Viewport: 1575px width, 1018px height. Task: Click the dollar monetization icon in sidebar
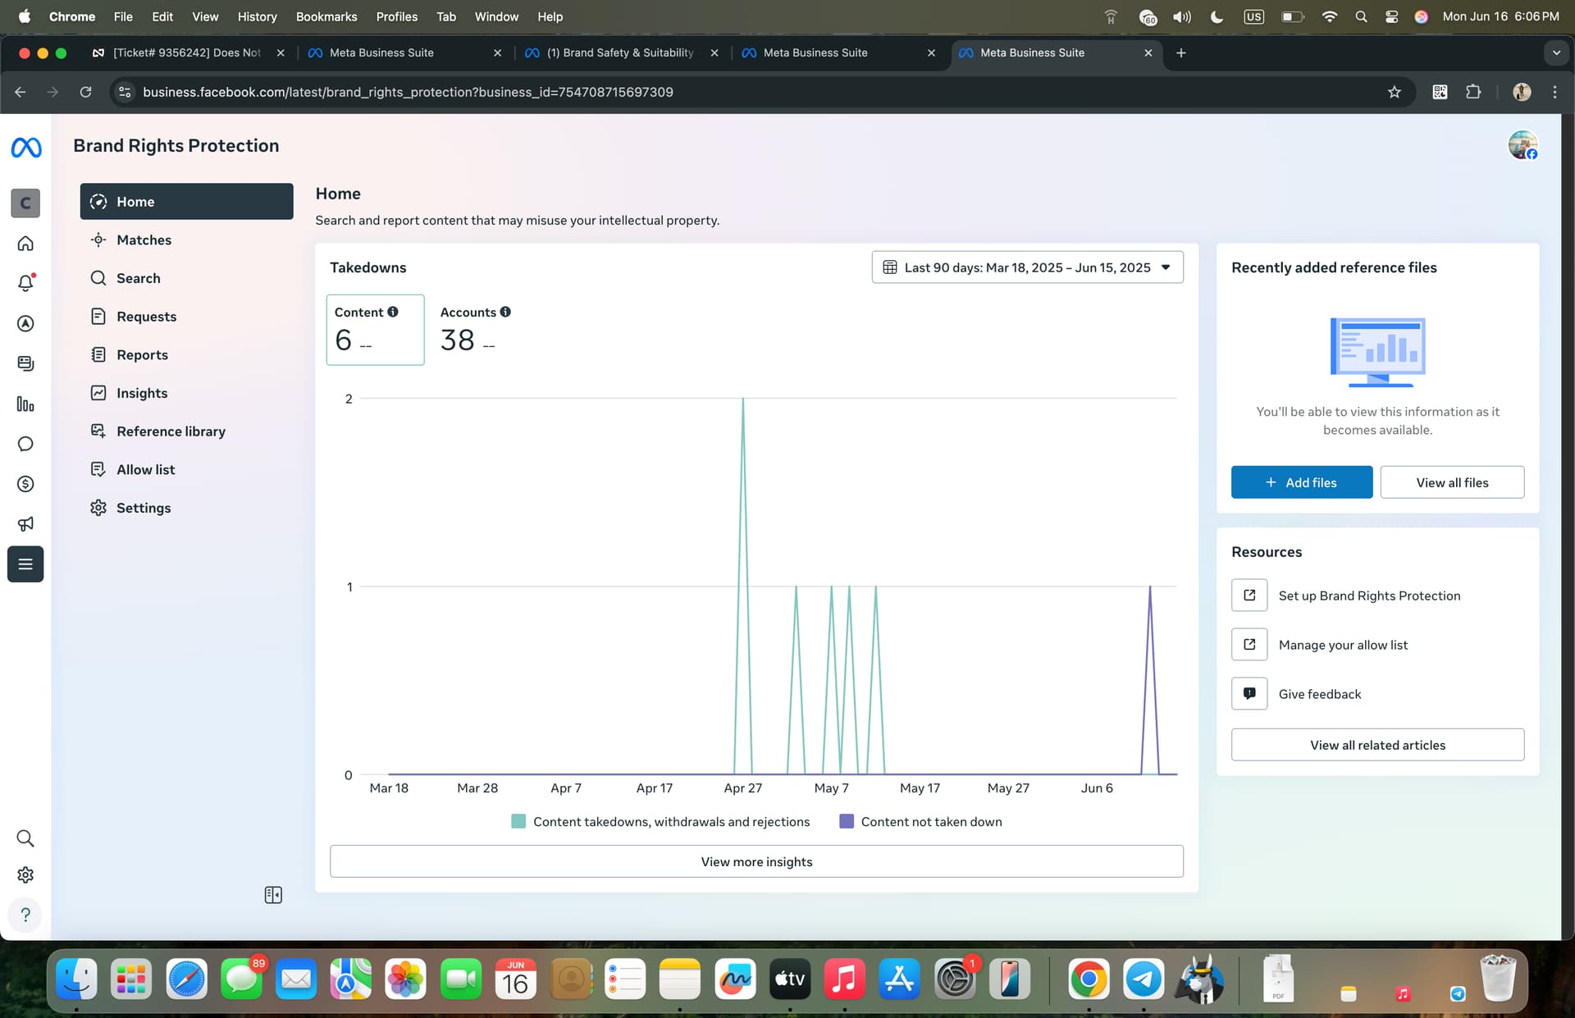(25, 484)
